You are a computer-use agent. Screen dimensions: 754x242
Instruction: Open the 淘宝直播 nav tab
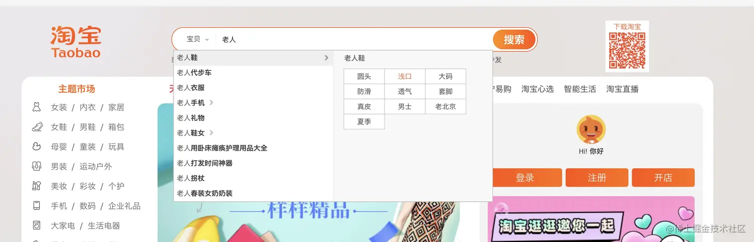(622, 89)
